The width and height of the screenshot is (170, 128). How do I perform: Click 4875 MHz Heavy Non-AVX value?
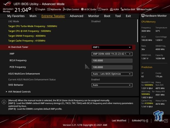pos(160,88)
